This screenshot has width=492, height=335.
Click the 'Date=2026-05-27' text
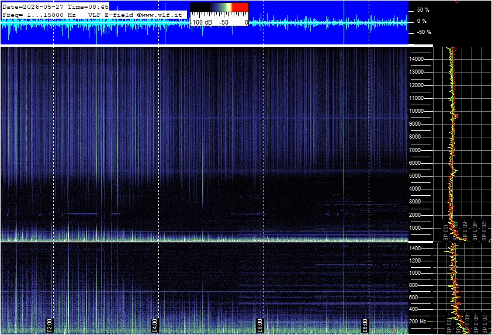click(x=33, y=6)
